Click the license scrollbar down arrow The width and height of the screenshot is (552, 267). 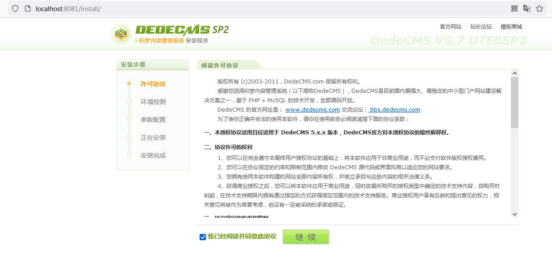[514, 214]
